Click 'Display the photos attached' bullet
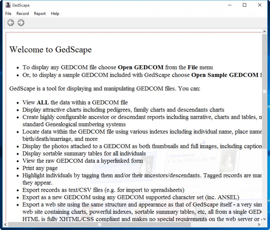270x230 pixels. pos(142,146)
